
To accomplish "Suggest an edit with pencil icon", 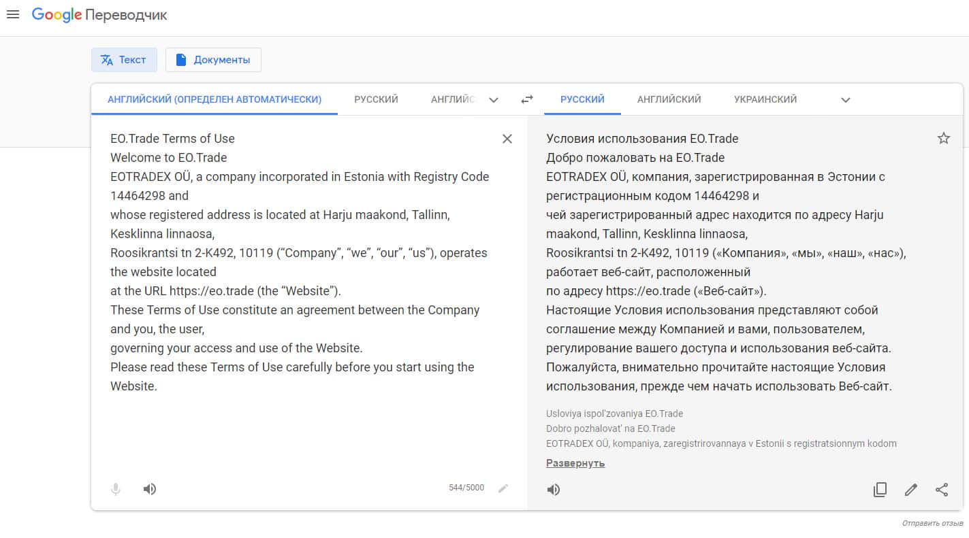I will 910,490.
